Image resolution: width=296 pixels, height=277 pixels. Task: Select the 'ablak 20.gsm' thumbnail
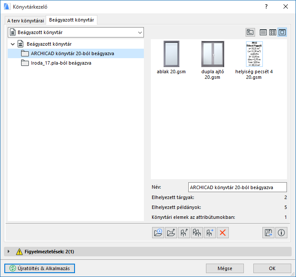coord(171,54)
